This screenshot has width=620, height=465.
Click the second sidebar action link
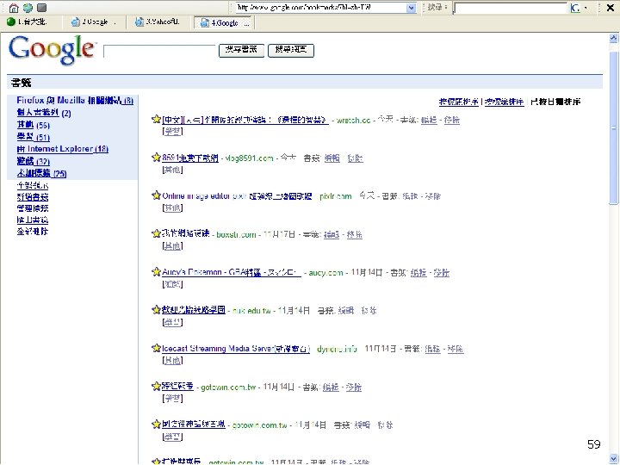pyautogui.click(x=33, y=197)
